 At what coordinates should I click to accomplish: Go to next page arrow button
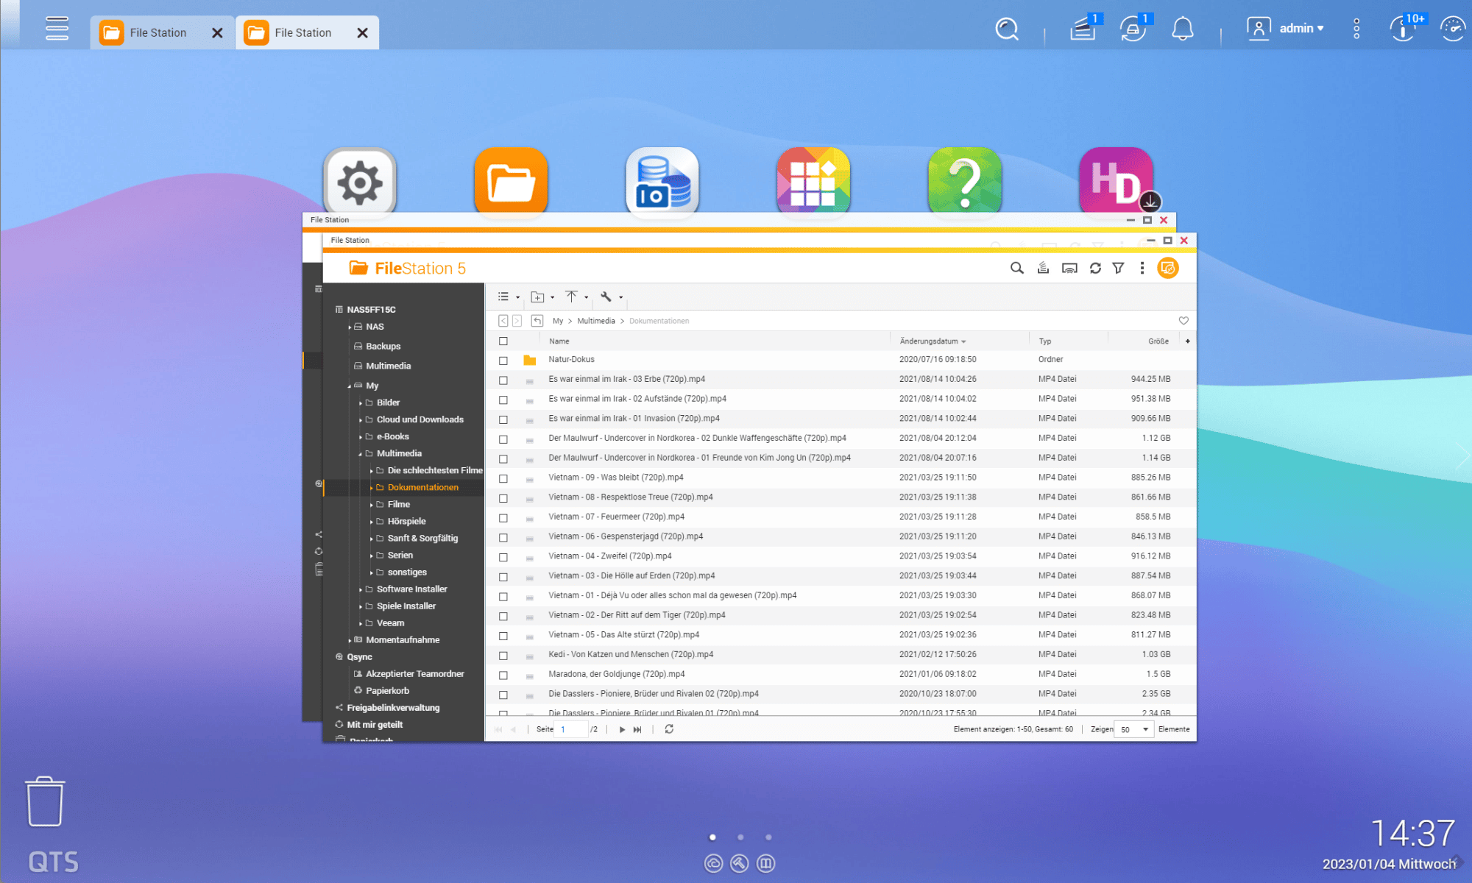point(622,729)
